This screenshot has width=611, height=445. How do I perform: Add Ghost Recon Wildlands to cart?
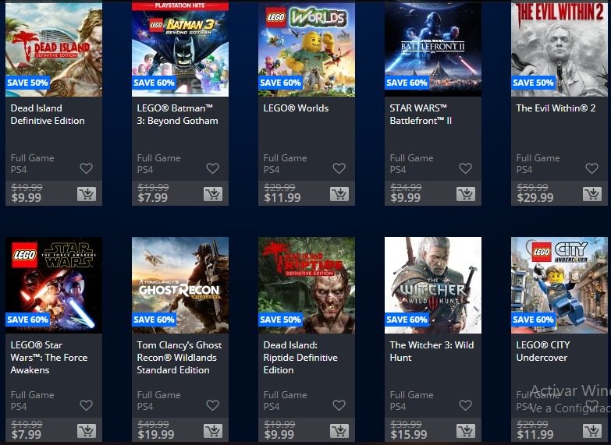pyautogui.click(x=213, y=431)
